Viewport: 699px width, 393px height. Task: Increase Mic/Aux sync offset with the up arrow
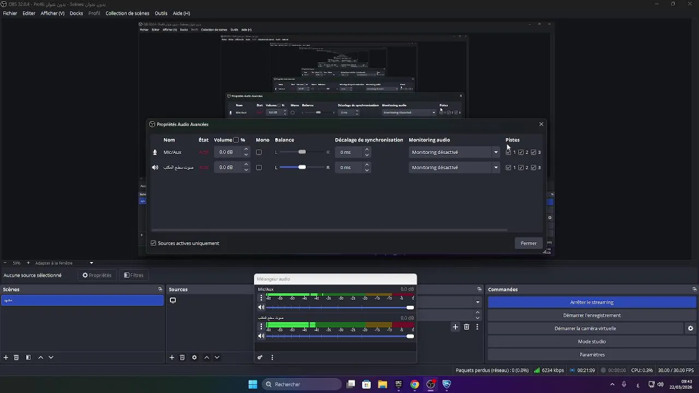point(366,150)
